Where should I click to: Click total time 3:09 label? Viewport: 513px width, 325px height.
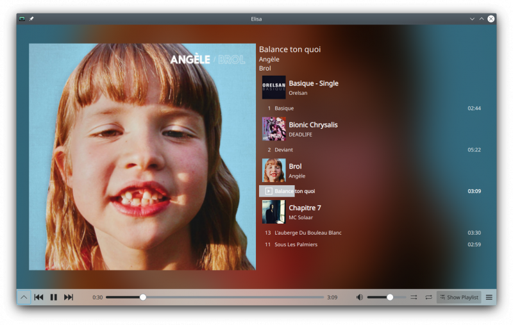click(332, 297)
